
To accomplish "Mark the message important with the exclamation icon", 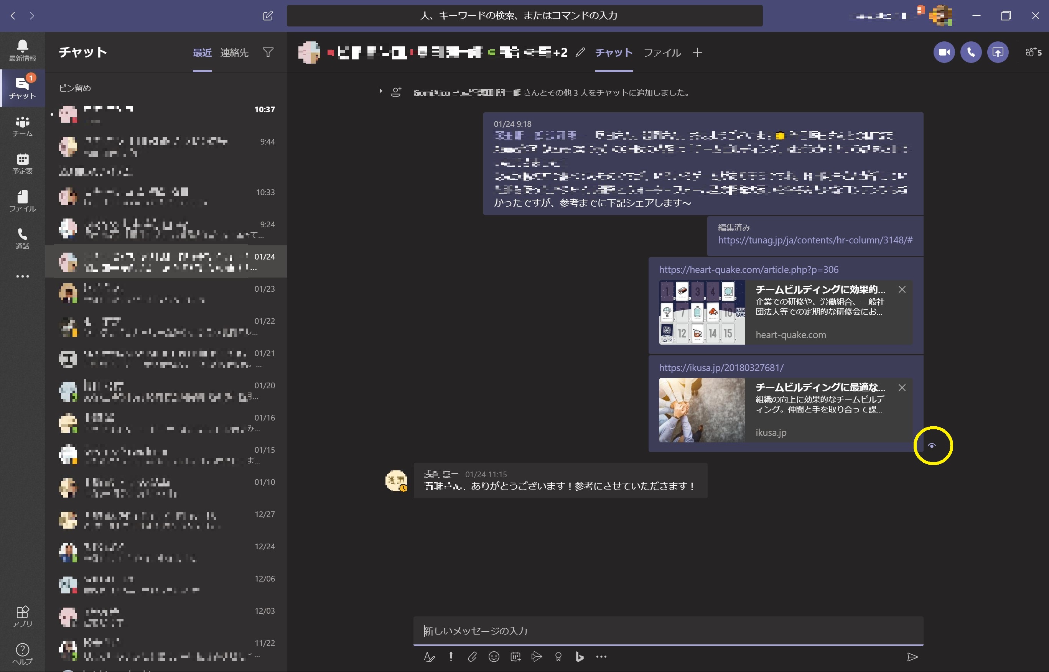I will tap(451, 657).
